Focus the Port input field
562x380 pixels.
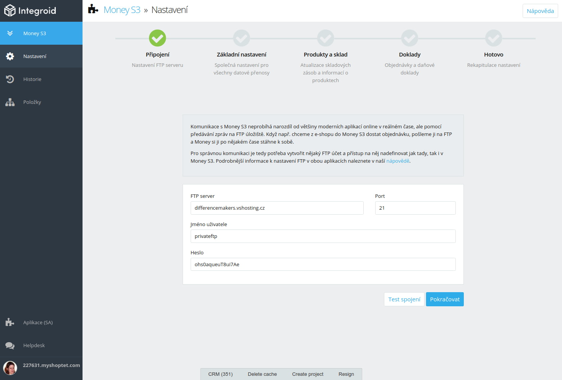tap(415, 208)
